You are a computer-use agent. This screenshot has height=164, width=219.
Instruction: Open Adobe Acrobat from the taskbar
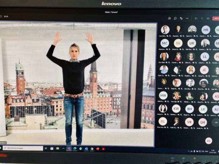pos(104,149)
